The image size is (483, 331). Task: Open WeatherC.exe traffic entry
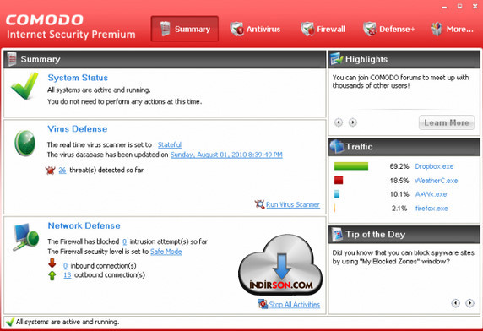tap(437, 181)
